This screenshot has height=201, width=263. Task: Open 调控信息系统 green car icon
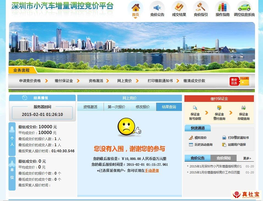coord(244,8)
